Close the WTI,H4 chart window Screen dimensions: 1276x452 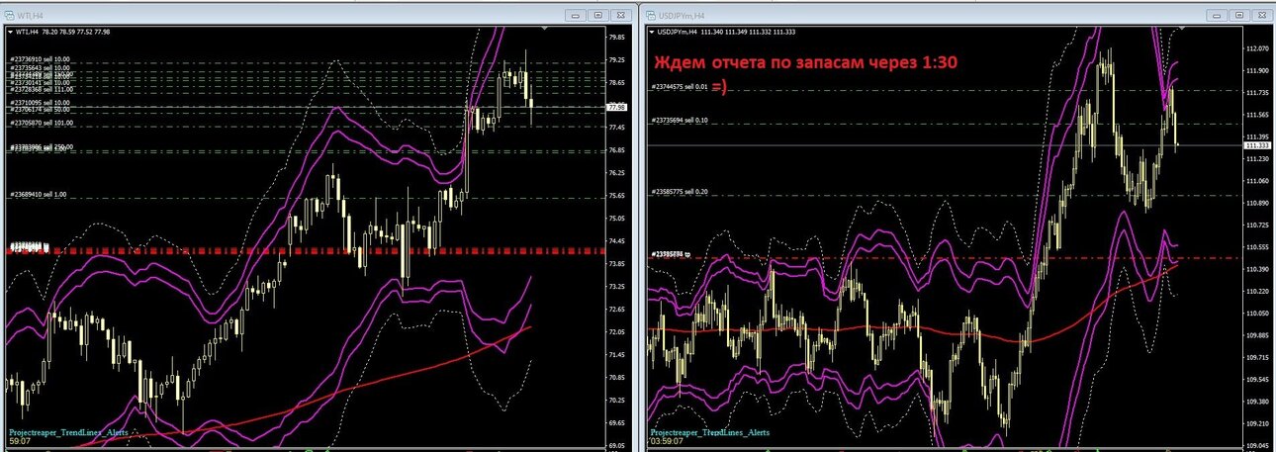click(620, 15)
